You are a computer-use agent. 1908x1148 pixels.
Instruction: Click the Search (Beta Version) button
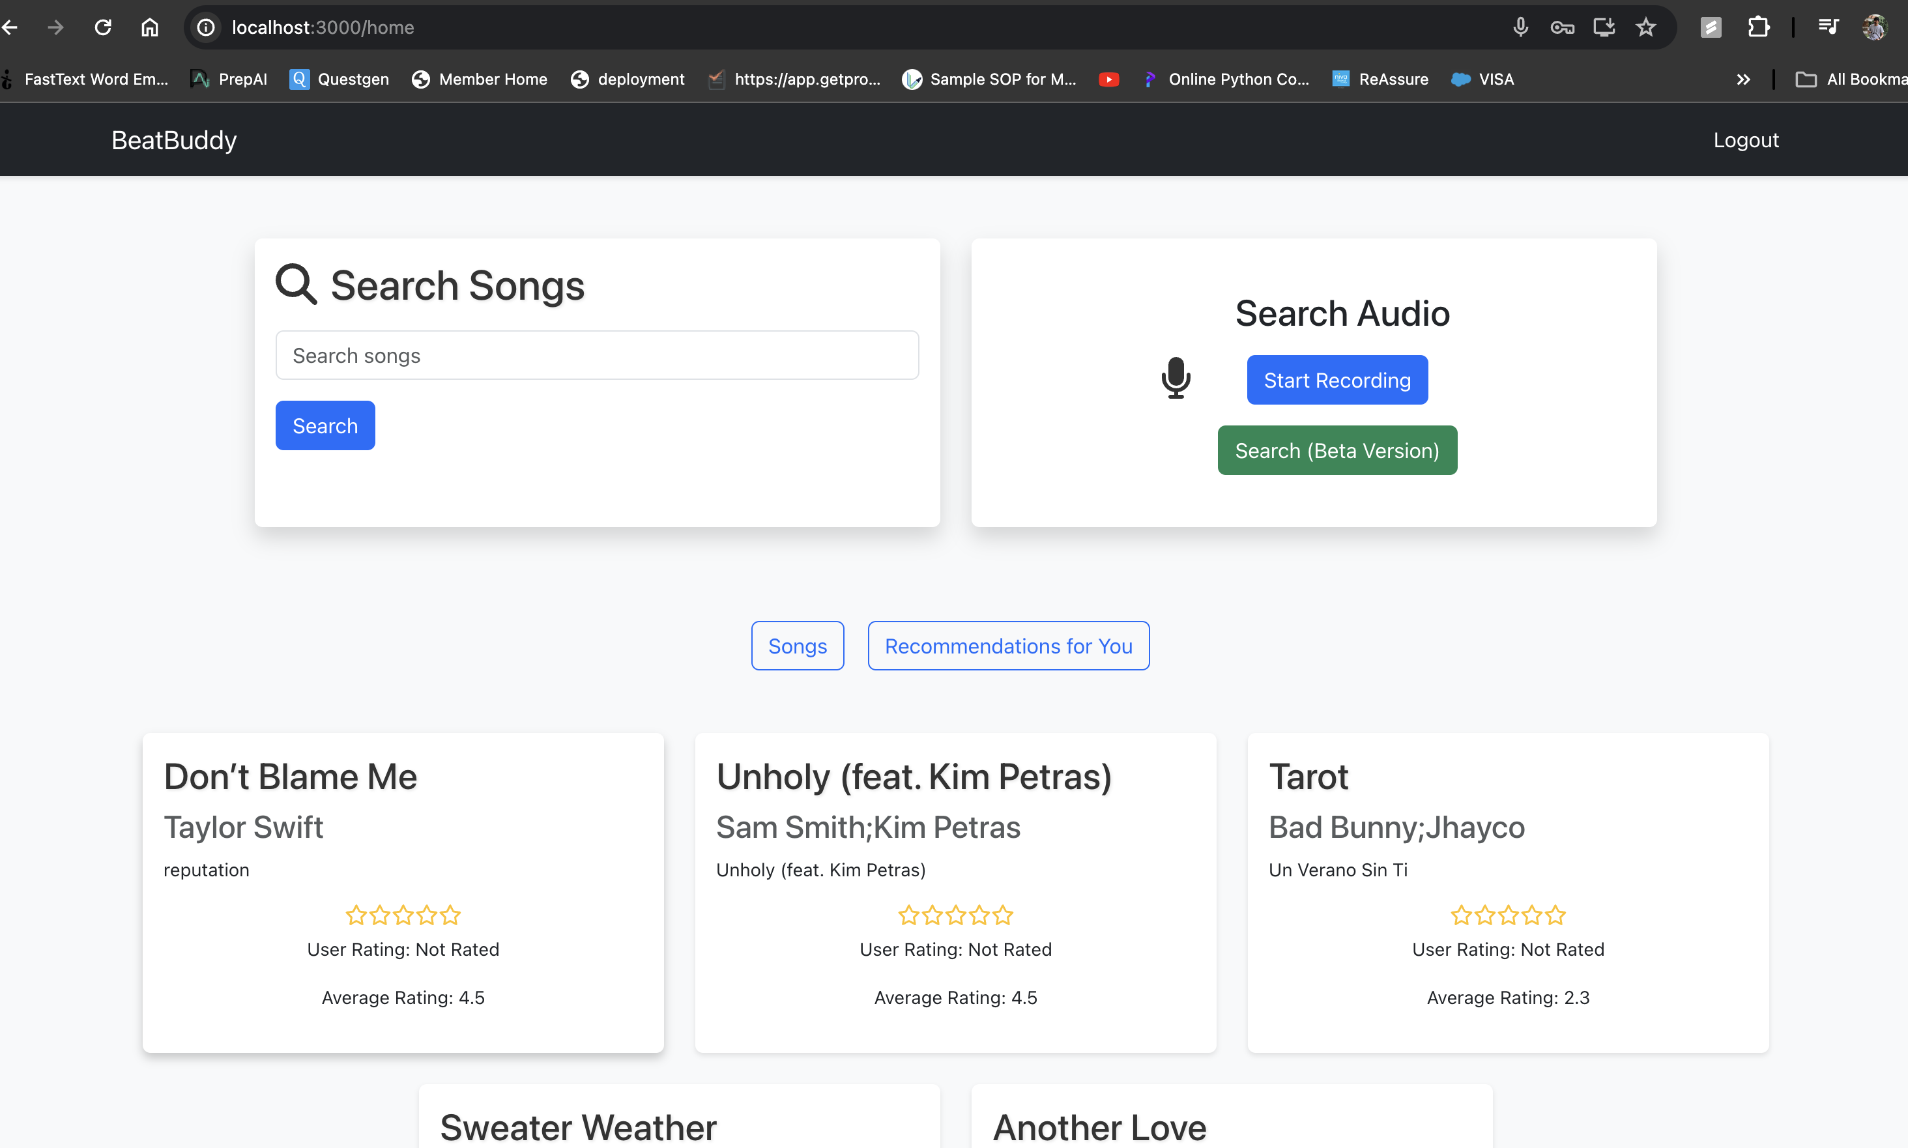click(x=1337, y=450)
